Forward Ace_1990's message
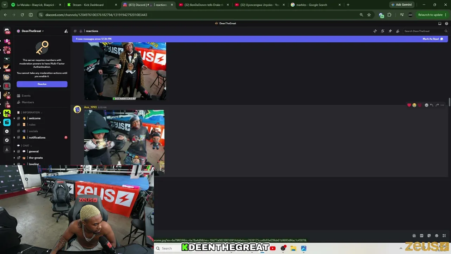 tap(437, 105)
